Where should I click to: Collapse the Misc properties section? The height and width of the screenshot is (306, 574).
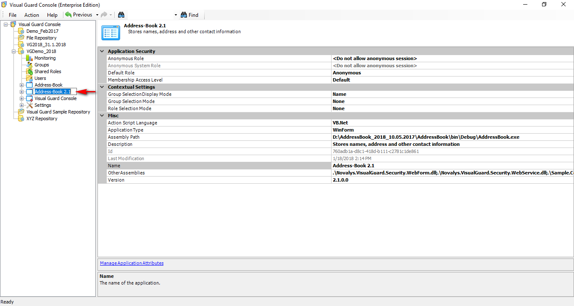pyautogui.click(x=102, y=115)
